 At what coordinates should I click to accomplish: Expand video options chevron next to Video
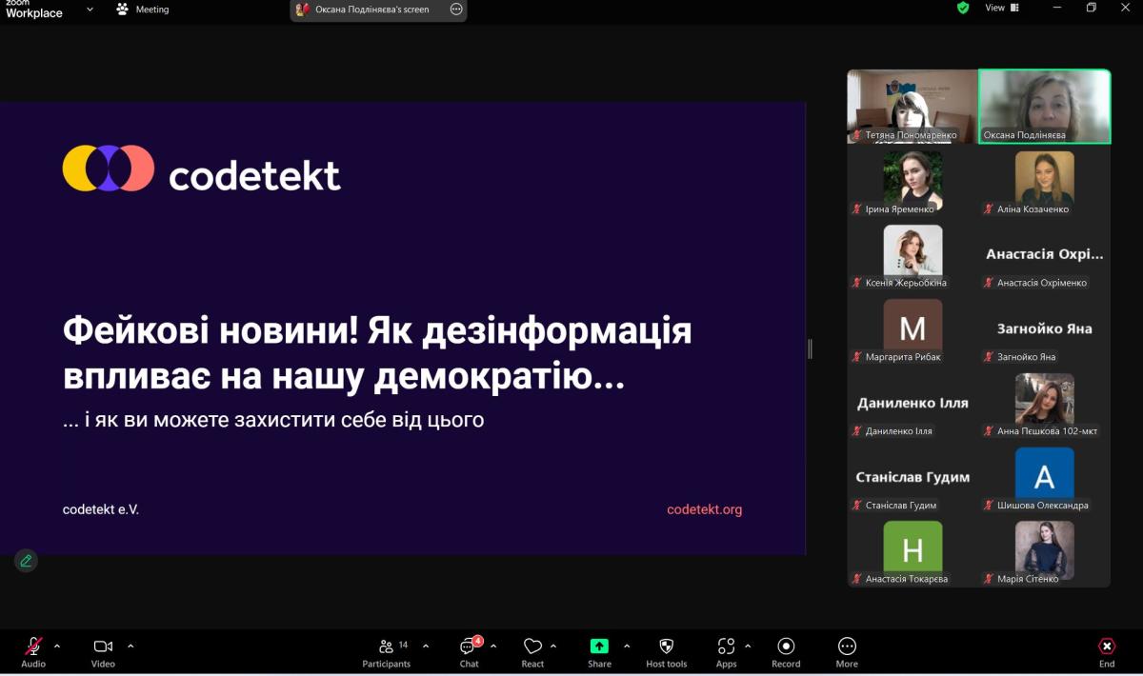coord(130,646)
